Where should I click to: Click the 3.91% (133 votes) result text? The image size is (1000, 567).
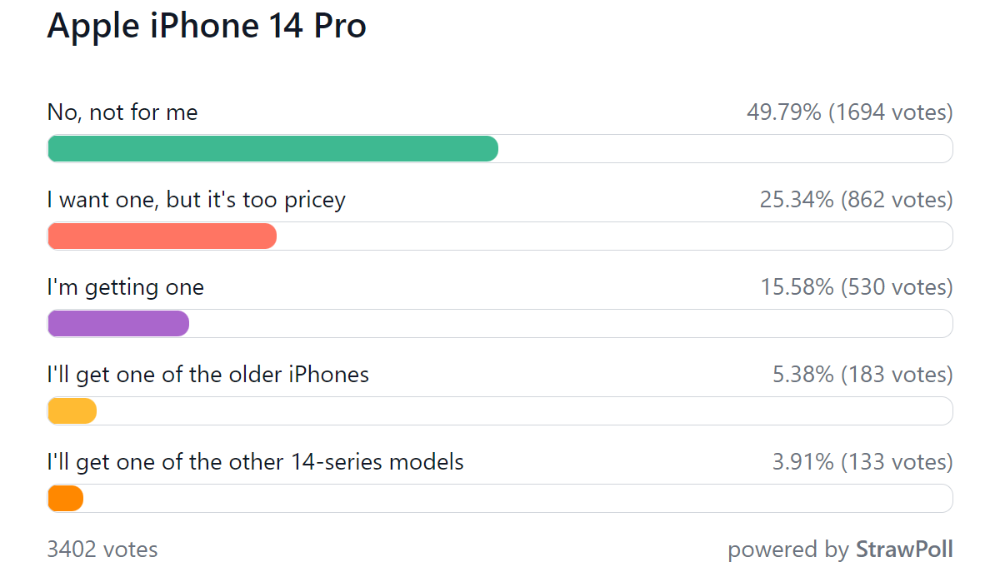click(863, 462)
